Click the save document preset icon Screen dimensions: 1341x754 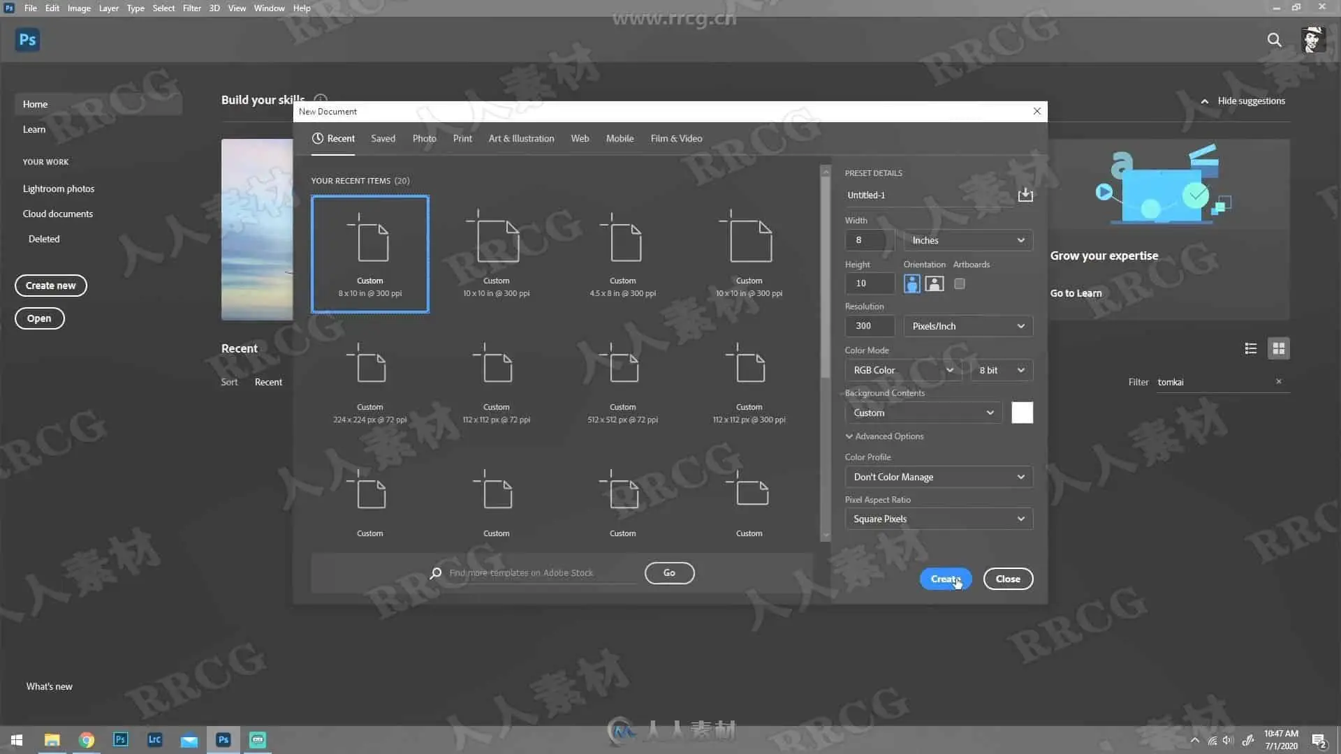(1025, 195)
